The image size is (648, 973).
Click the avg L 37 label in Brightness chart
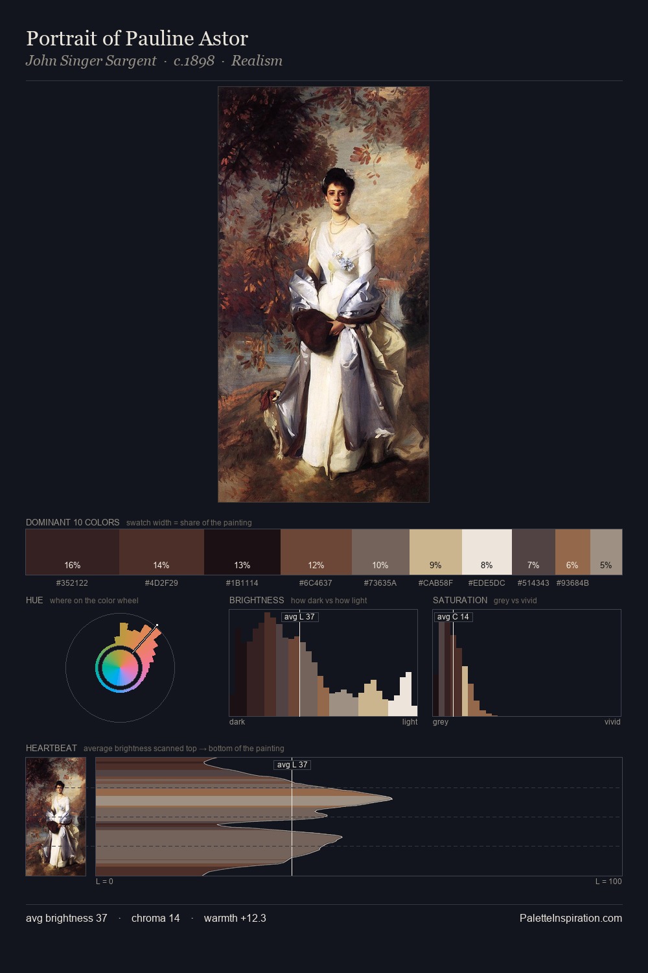(299, 617)
